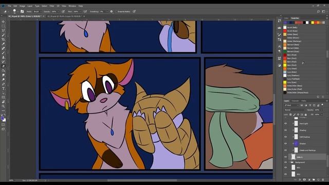Create a new layer in Layers panel

point(318,180)
